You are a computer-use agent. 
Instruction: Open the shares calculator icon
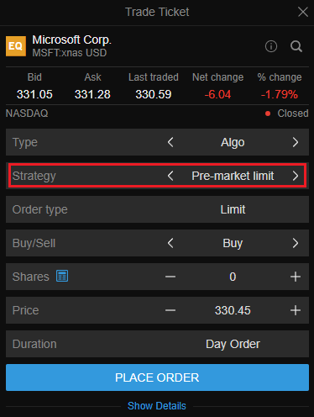pos(62,276)
